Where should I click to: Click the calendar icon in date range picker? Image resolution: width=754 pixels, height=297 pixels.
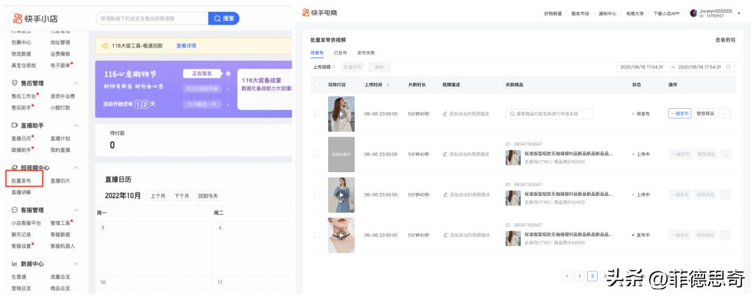[x=729, y=67]
